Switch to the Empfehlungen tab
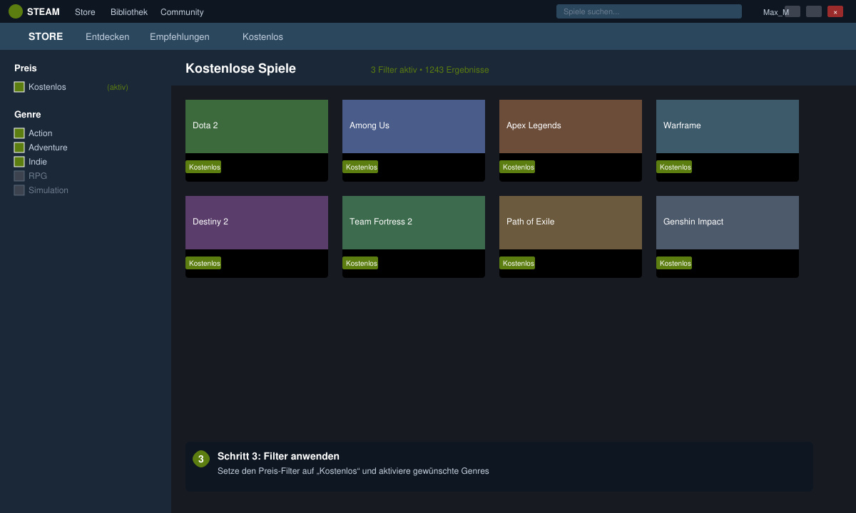 click(180, 36)
